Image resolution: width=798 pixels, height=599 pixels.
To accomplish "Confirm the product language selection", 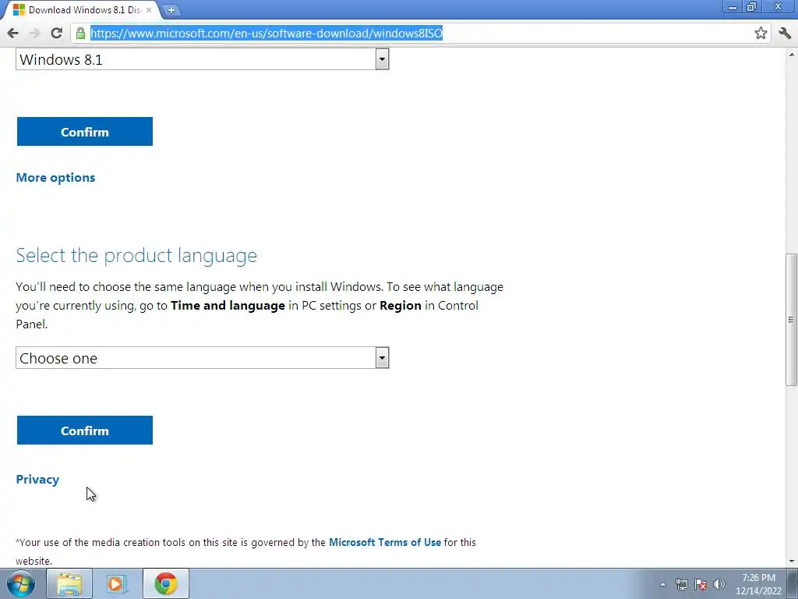I will (84, 431).
